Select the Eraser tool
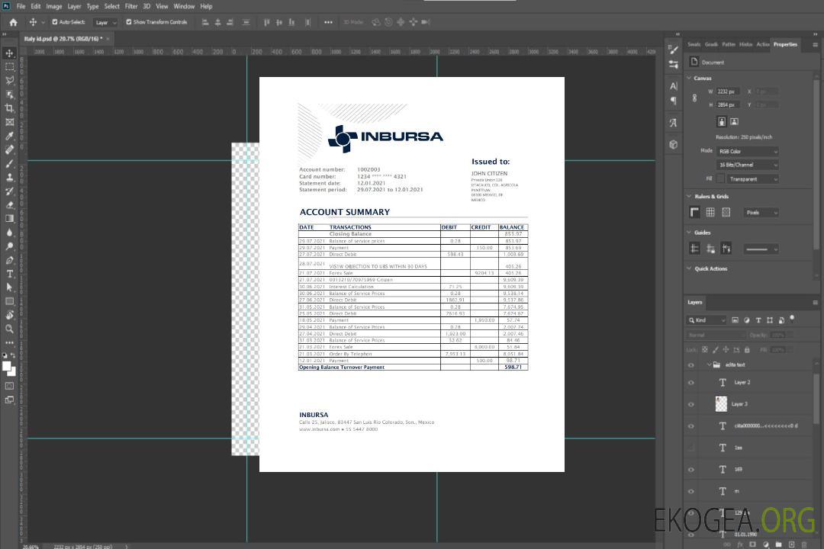The width and height of the screenshot is (824, 549). (9, 205)
